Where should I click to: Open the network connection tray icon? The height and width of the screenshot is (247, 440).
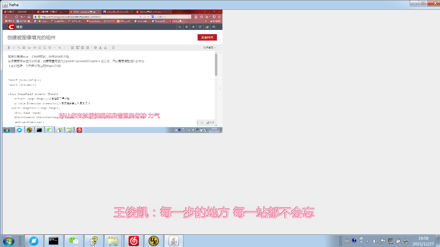(x=406, y=241)
